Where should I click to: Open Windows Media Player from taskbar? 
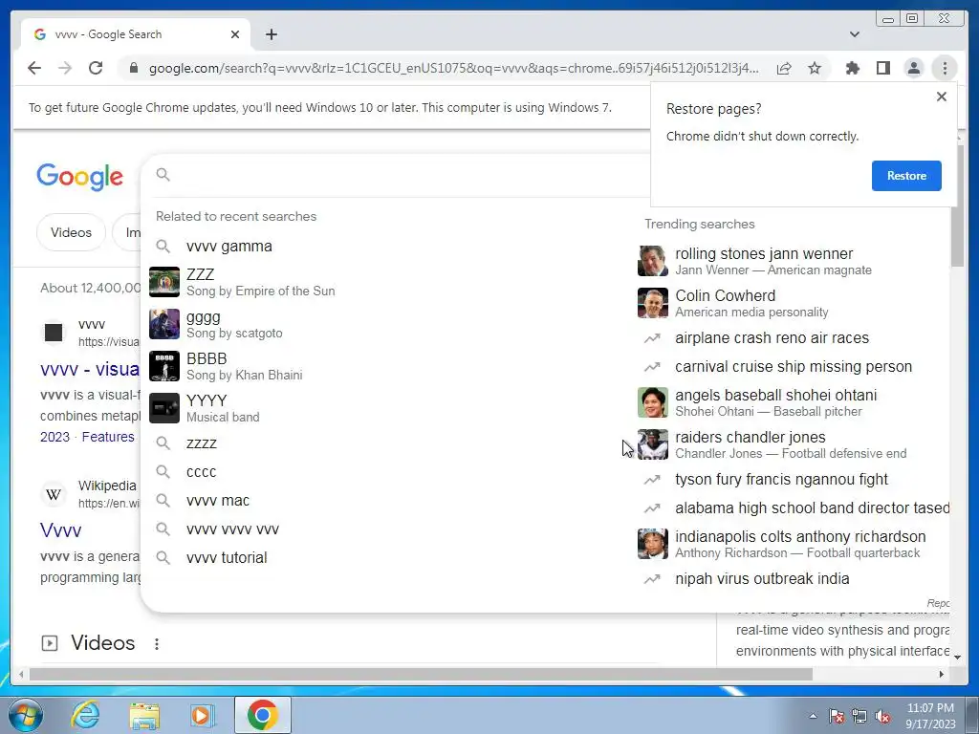pyautogui.click(x=202, y=715)
